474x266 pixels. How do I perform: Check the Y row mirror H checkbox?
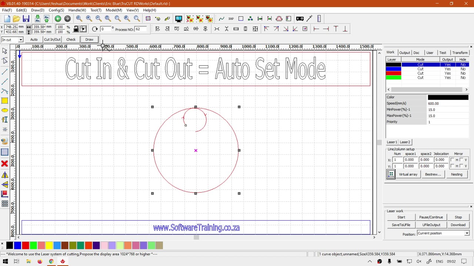pyautogui.click(x=452, y=166)
